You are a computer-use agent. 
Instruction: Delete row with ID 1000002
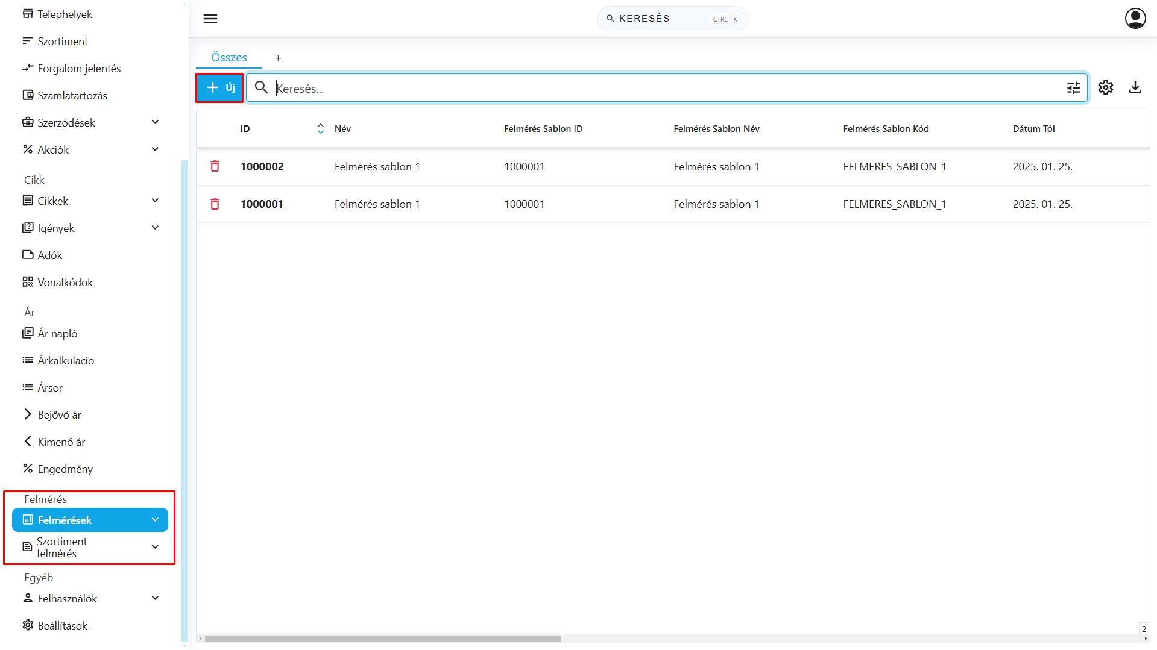pos(215,167)
